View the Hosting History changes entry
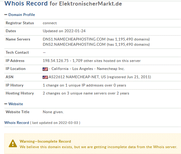 86,93
